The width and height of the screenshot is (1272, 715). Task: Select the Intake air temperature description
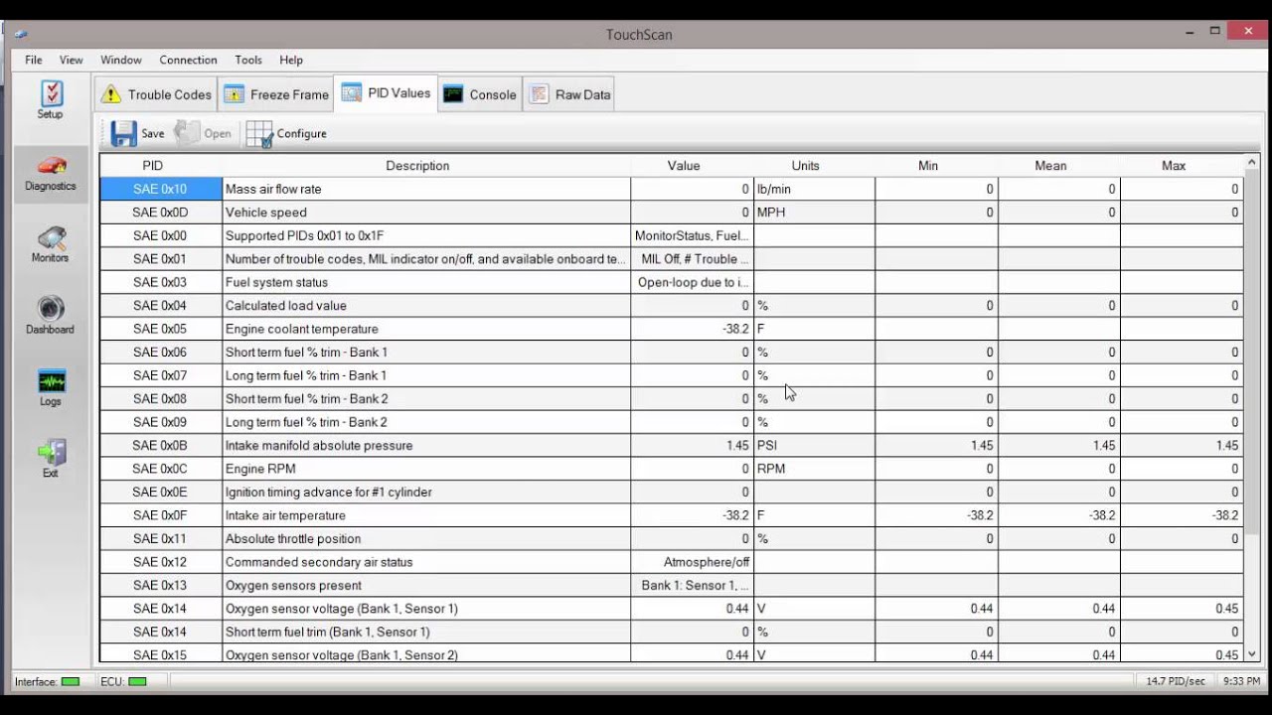coord(426,515)
